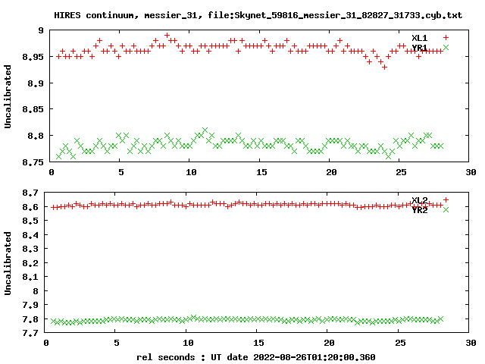Click the '8.6' y-axis tick label
Image resolution: width=485 pixels, height=364 pixels.
pyautogui.click(x=30, y=207)
